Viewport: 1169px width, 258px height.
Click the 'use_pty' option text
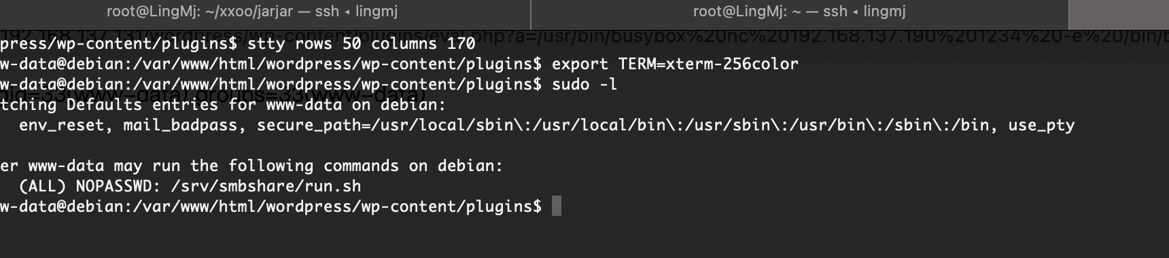(x=1042, y=125)
